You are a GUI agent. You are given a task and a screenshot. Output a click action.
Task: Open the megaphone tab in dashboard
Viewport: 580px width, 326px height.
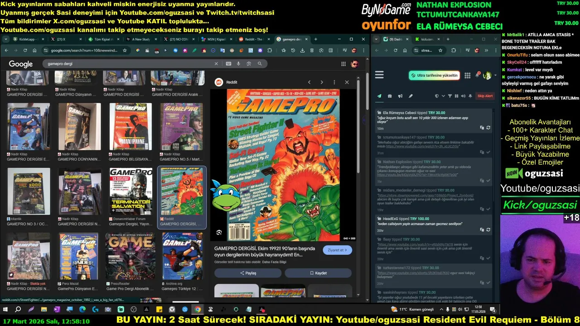point(400,96)
